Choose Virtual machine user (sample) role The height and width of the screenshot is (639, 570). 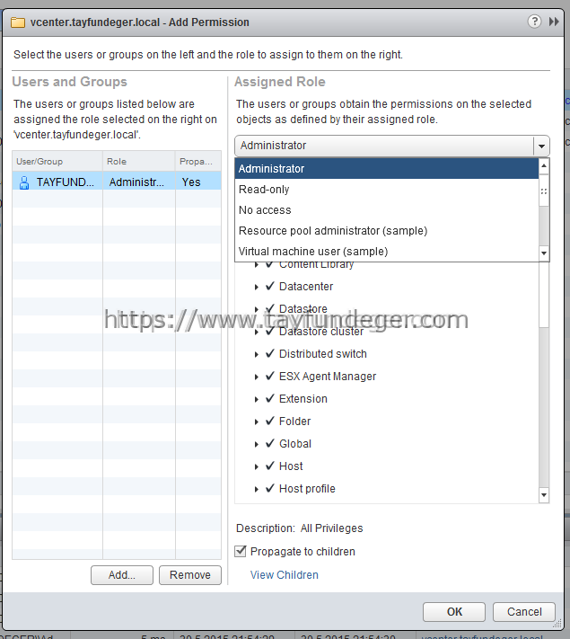[387, 252]
